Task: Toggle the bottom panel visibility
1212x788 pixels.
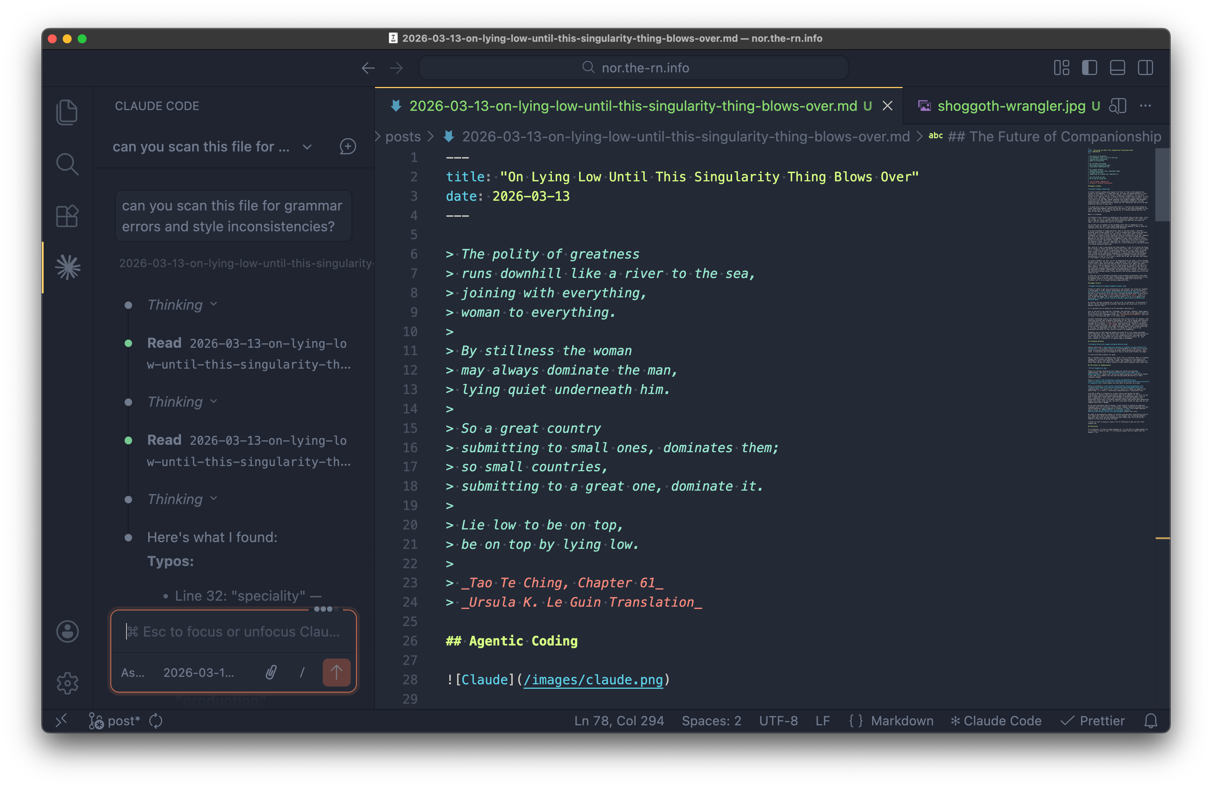Action: pos(1117,68)
